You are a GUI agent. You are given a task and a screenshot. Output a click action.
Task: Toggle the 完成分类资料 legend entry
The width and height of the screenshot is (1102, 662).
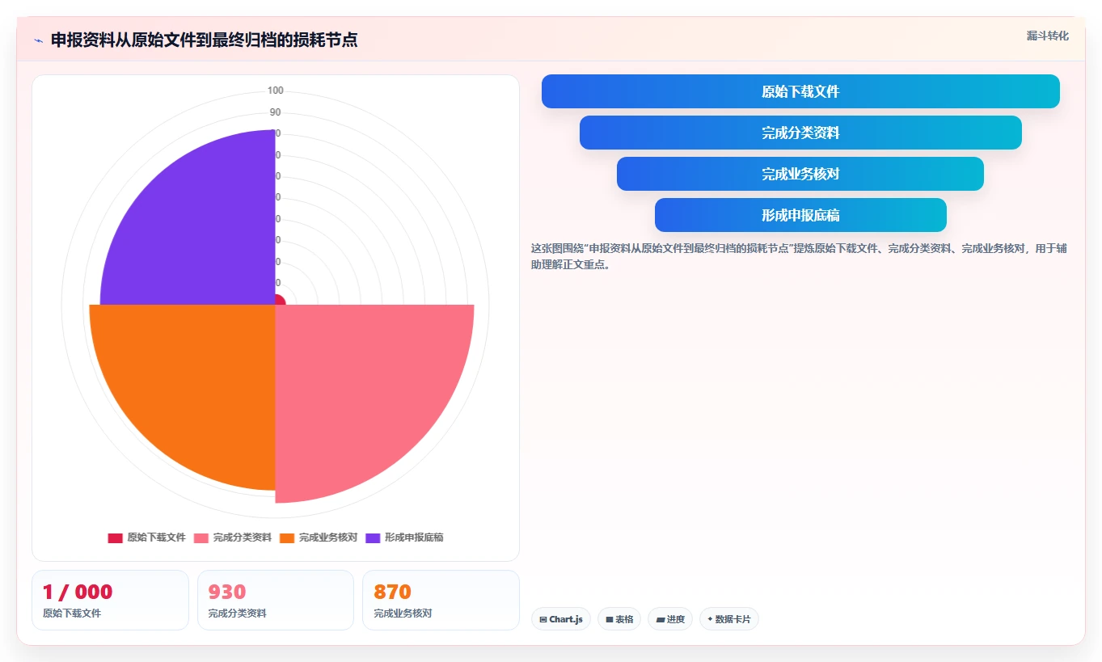[x=233, y=538]
